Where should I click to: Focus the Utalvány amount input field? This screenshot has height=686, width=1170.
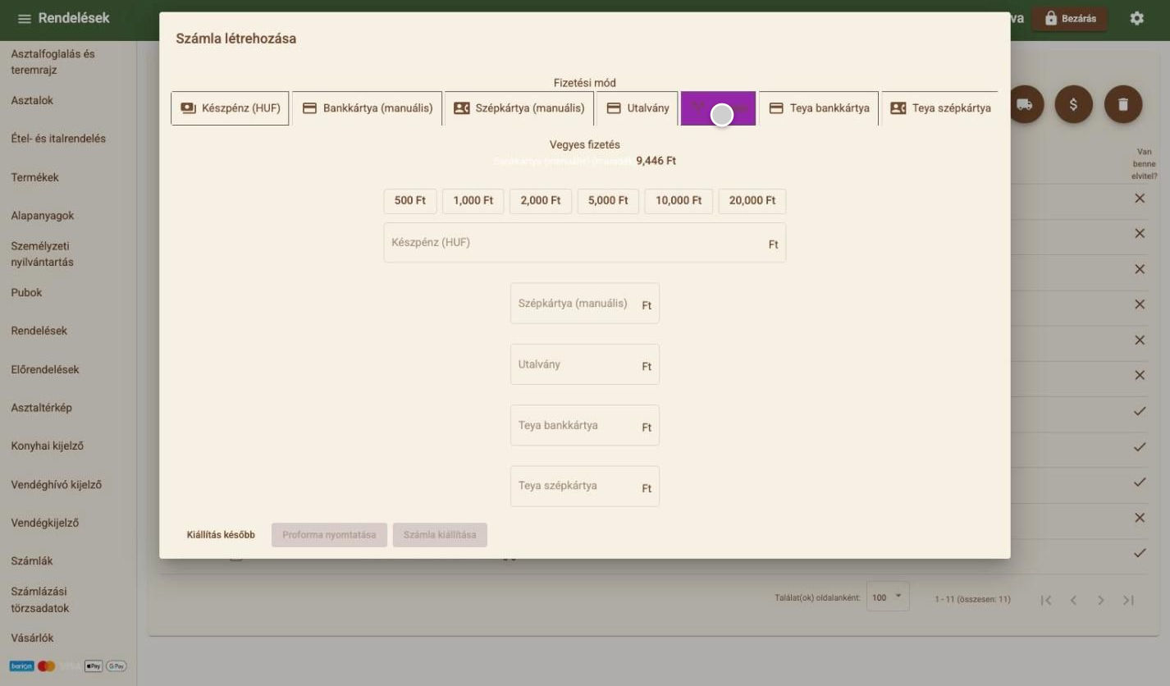pyautogui.click(x=585, y=364)
